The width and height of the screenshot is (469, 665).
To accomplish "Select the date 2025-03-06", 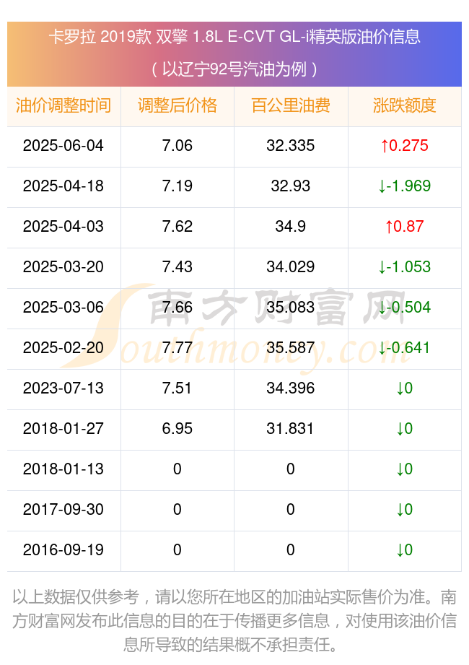I will coord(63,307).
